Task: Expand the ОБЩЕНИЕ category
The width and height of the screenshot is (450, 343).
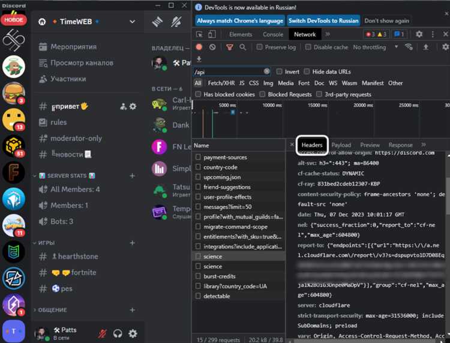Action: point(35,310)
